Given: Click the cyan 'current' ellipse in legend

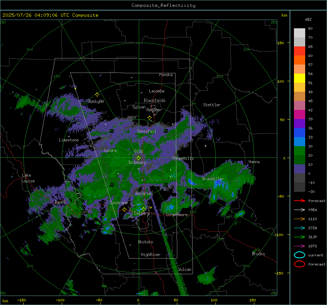Looking at the screenshot, I should 299,255.
